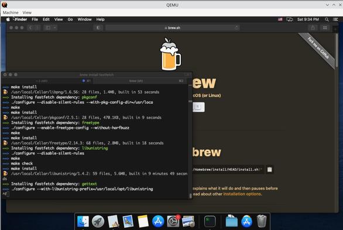Click Safari share button
343x230 pixels.
(x=313, y=28)
